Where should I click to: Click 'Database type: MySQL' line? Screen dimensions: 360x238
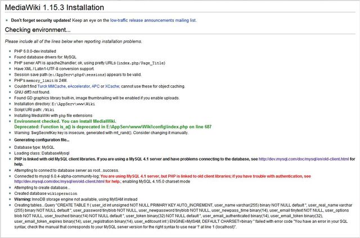pos(34,147)
